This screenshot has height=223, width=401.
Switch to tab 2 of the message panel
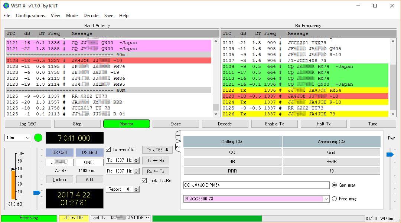[178, 147]
